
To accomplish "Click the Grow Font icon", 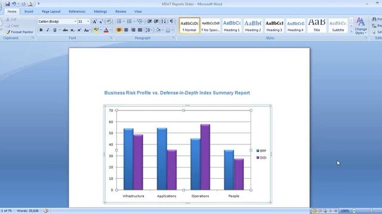I will (94, 21).
